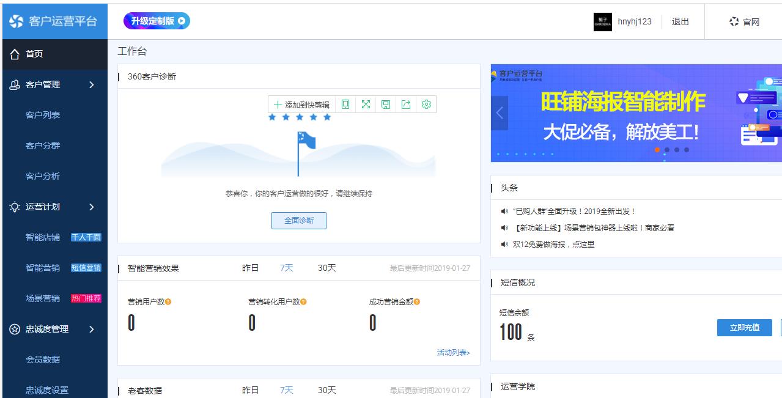Screen dimensions: 782x398
Task: Select 30天 in 老客数据 panel
Action: pos(326,390)
